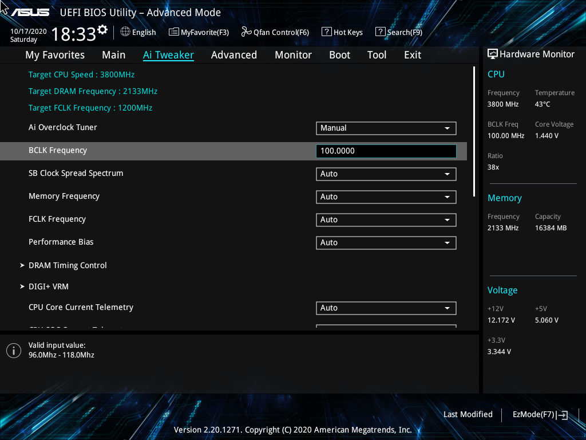Viewport: 586px width, 440px height.
Task: Click the globe language icon
Action: [x=125, y=32]
